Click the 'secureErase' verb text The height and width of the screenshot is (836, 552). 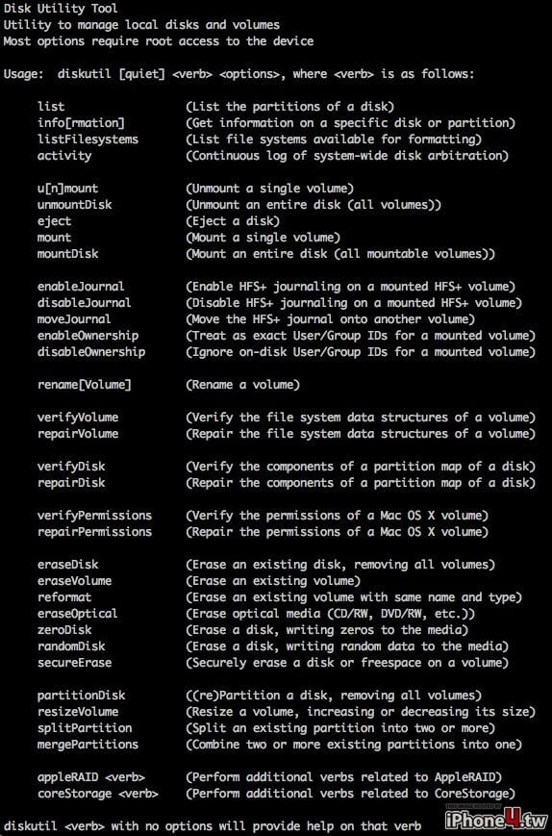click(x=75, y=662)
